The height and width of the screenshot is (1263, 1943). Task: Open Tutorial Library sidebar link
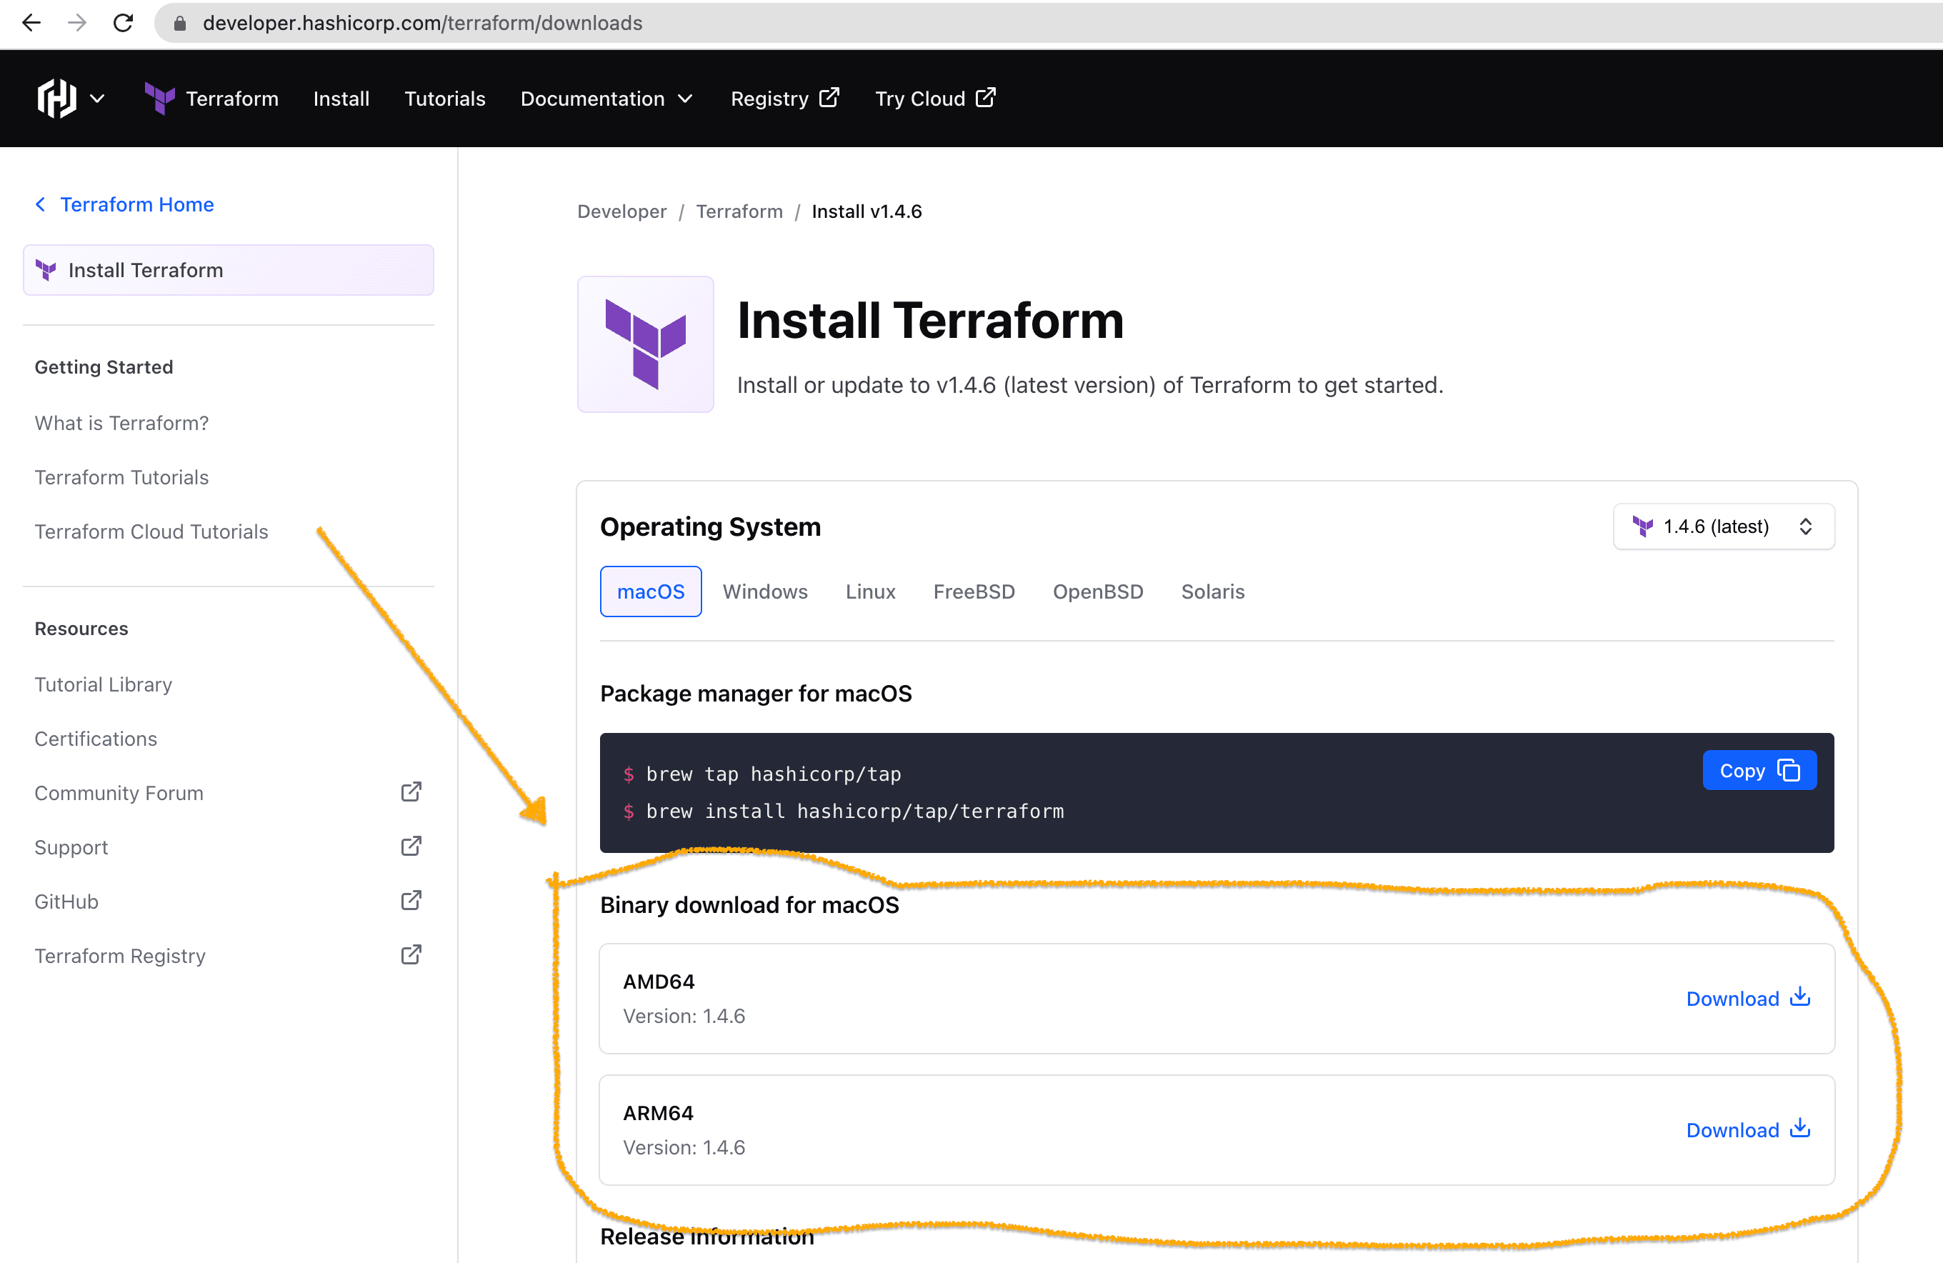click(x=104, y=684)
